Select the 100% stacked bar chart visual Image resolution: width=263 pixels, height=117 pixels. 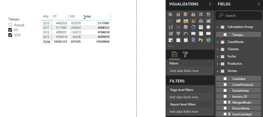point(201,14)
